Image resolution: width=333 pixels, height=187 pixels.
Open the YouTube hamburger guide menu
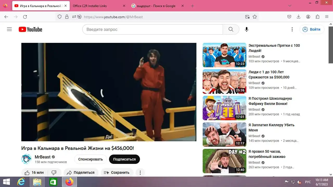pyautogui.click(x=9, y=29)
